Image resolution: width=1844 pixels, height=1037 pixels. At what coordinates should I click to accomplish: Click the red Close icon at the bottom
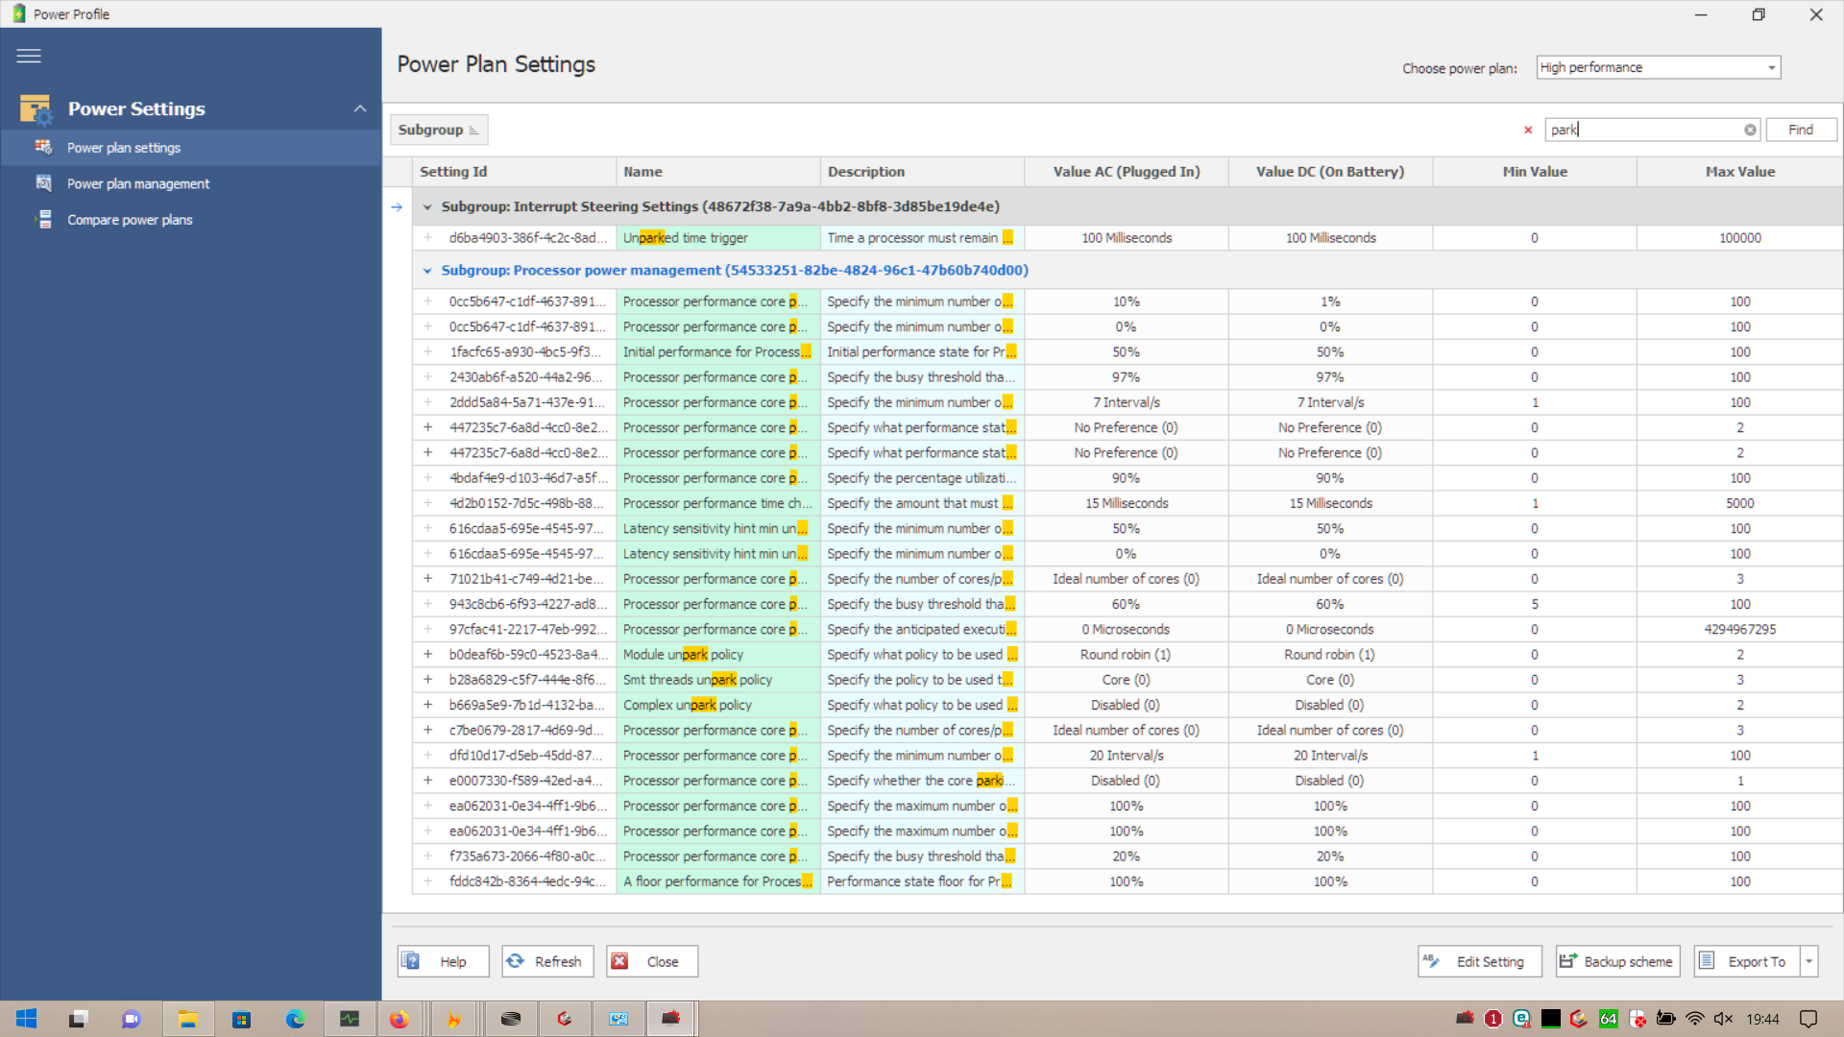tap(620, 961)
